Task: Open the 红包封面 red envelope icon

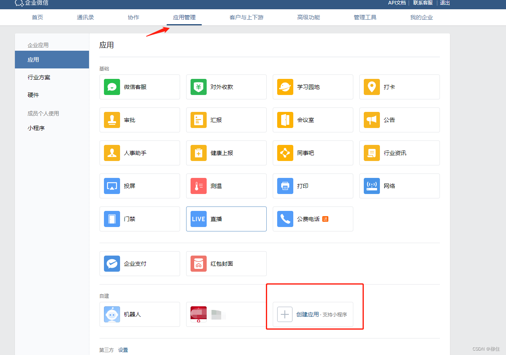Action: point(199,264)
